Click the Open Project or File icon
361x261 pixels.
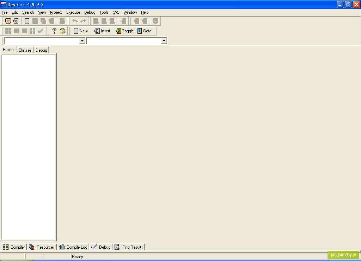click(x=16, y=21)
